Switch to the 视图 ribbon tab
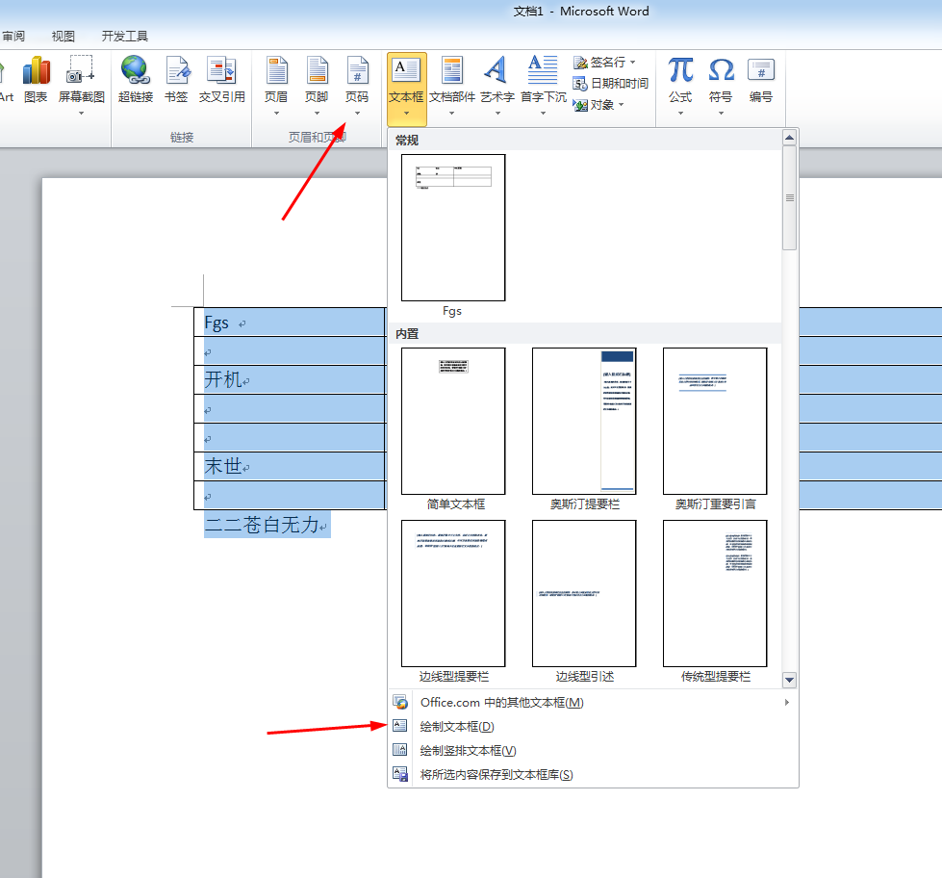 [x=64, y=37]
